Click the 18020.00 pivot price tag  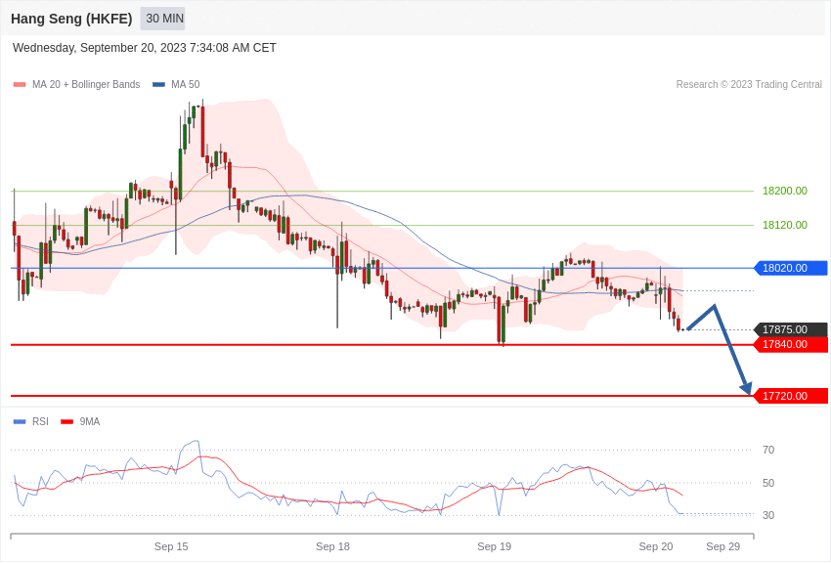coord(790,268)
